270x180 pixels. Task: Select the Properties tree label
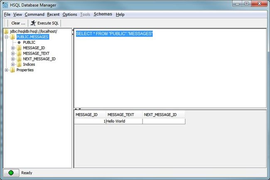tap(25, 70)
